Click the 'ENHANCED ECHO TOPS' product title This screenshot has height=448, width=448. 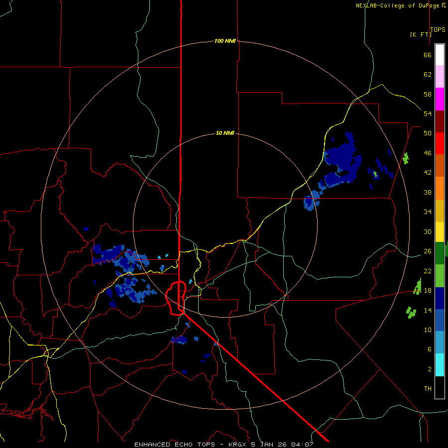(x=175, y=445)
